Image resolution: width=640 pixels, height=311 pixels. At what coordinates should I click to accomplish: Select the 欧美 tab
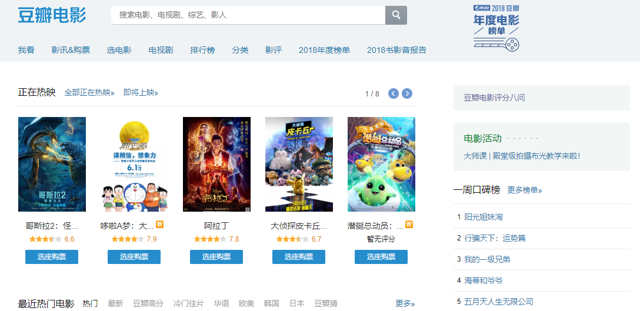[x=246, y=304]
